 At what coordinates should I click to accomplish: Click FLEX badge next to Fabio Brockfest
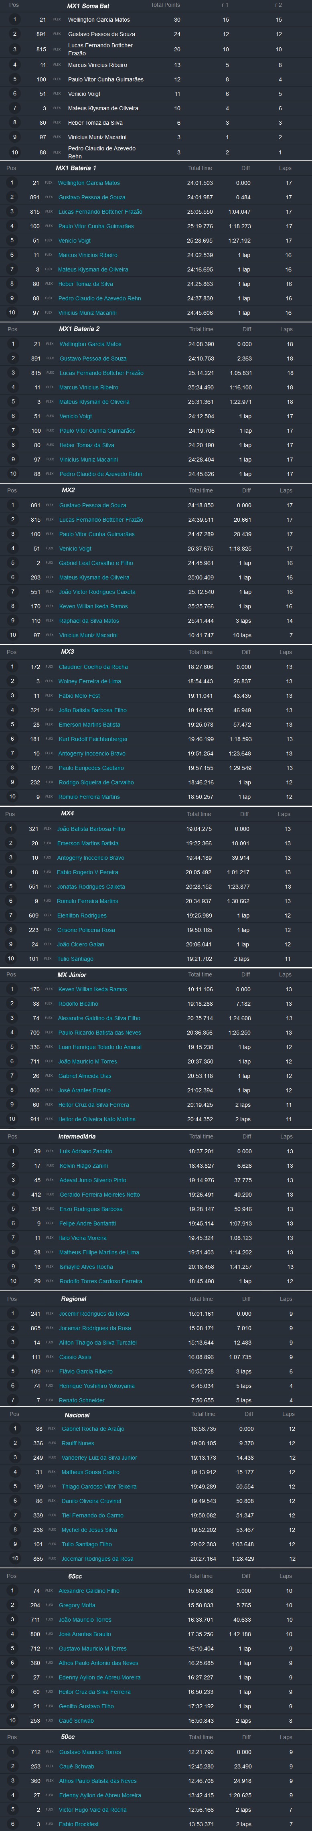[x=49, y=1824]
